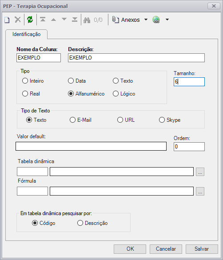
Task: Select the Identificação tab
Action: [26, 34]
